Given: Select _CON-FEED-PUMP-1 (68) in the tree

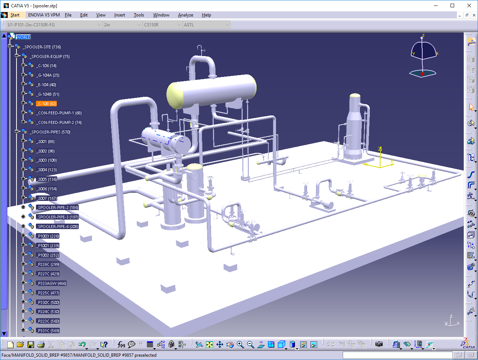Looking at the screenshot, I should click(x=59, y=113).
